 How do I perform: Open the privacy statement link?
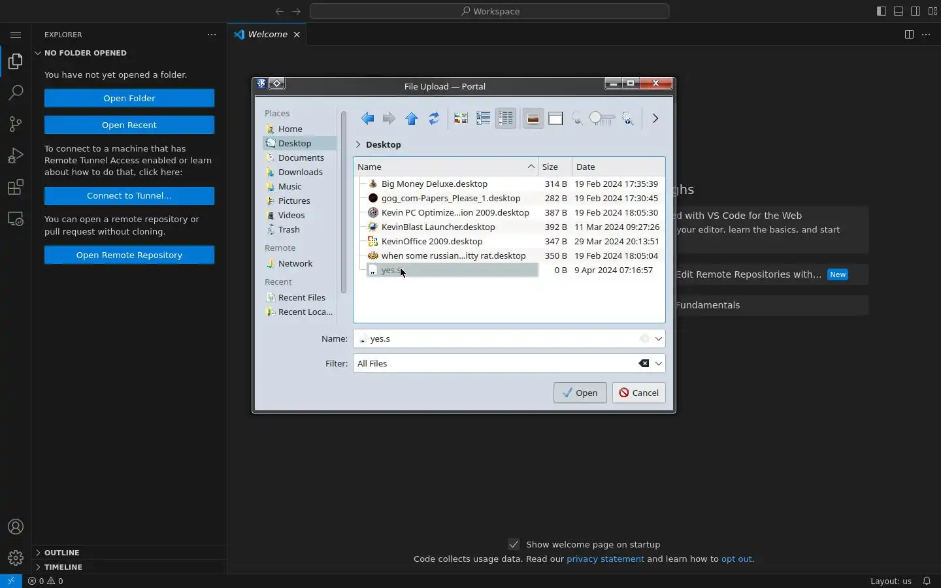pyautogui.click(x=605, y=559)
